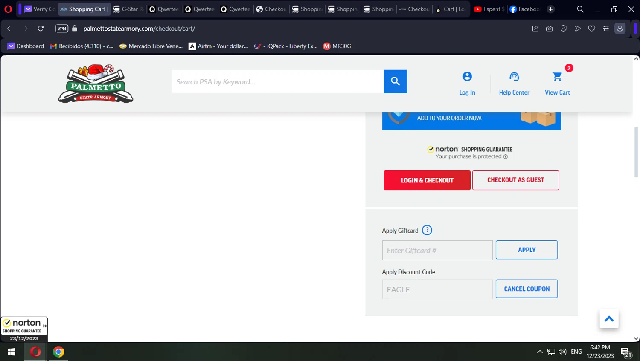
Task: Click the send to My Flow icon
Action: point(578,29)
